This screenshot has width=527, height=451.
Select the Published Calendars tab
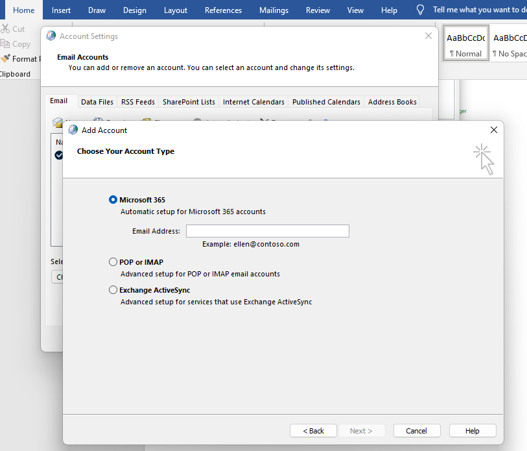click(x=326, y=102)
